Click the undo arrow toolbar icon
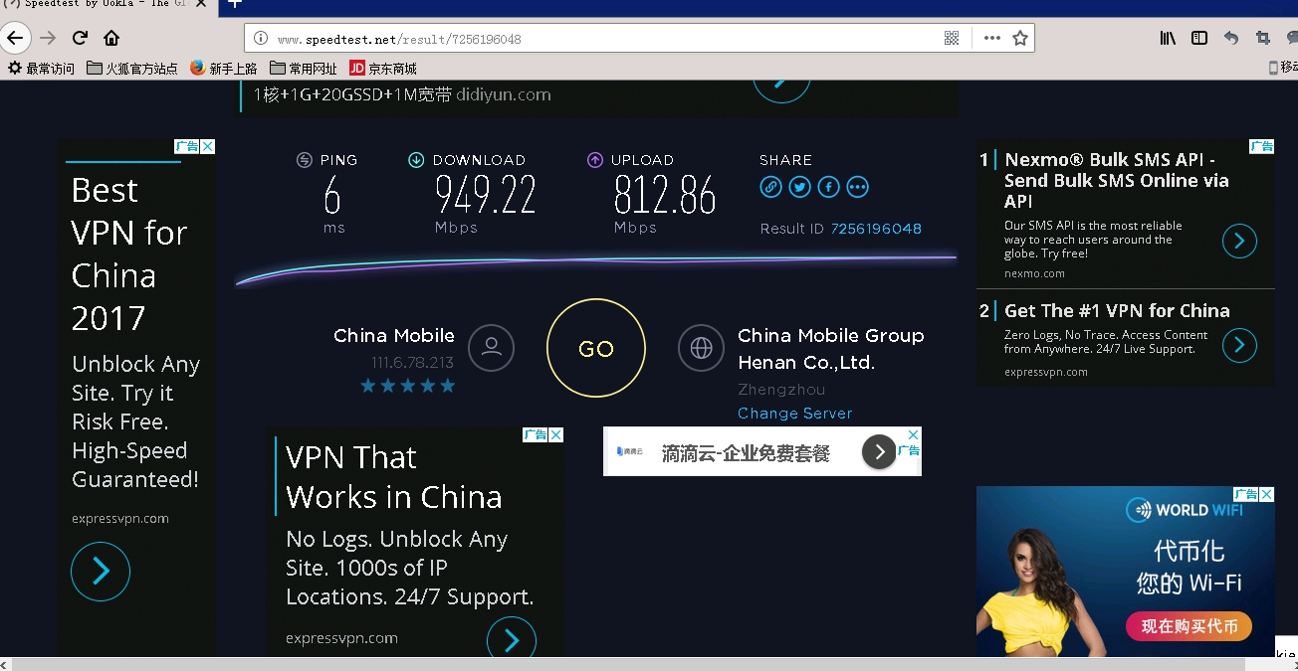This screenshot has width=1298, height=671. point(1231,38)
